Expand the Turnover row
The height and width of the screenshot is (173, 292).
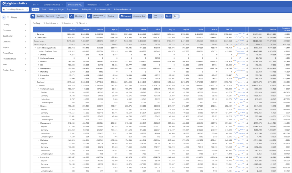click(x=35, y=34)
